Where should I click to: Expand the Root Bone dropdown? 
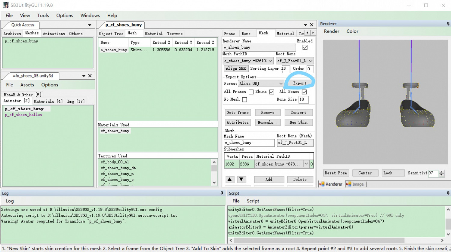311,61
